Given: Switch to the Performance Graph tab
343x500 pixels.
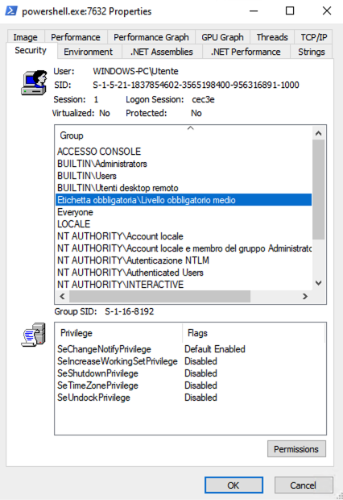Looking at the screenshot, I should 151,37.
